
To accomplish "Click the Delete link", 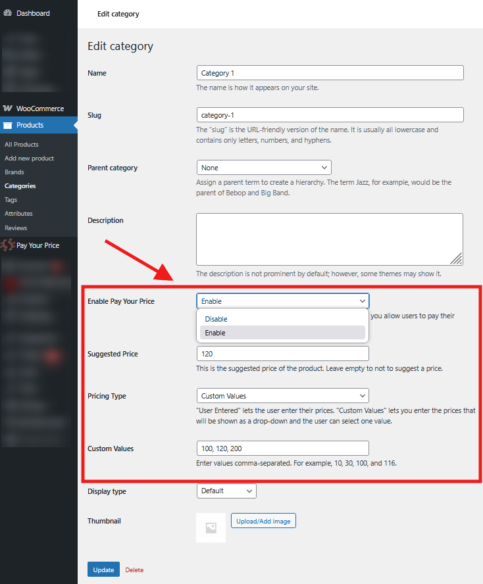I will click(134, 570).
